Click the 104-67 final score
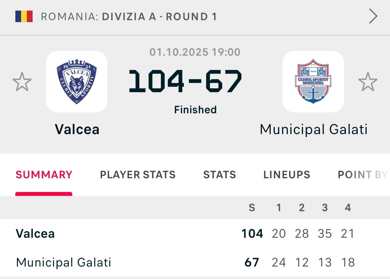Viewport: 390px width, 279px height. tap(185, 82)
